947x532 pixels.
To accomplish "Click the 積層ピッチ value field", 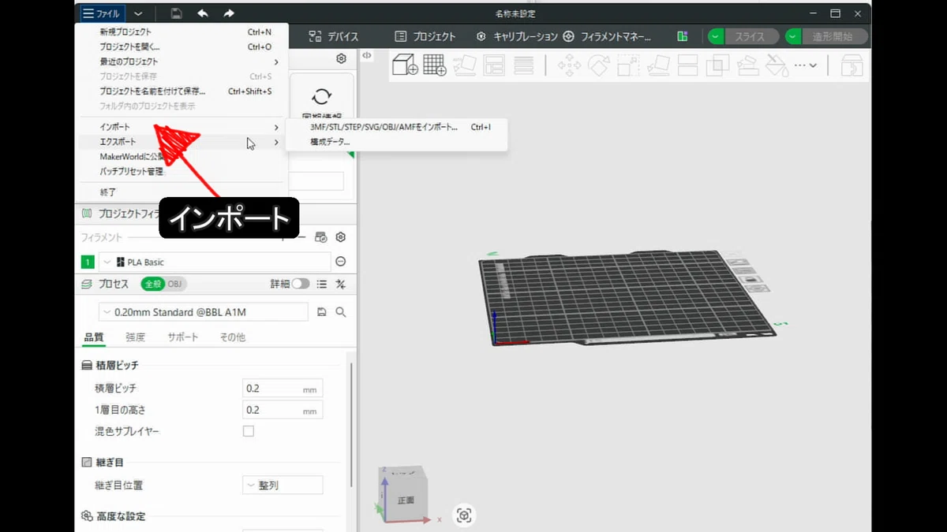I will 283,389.
